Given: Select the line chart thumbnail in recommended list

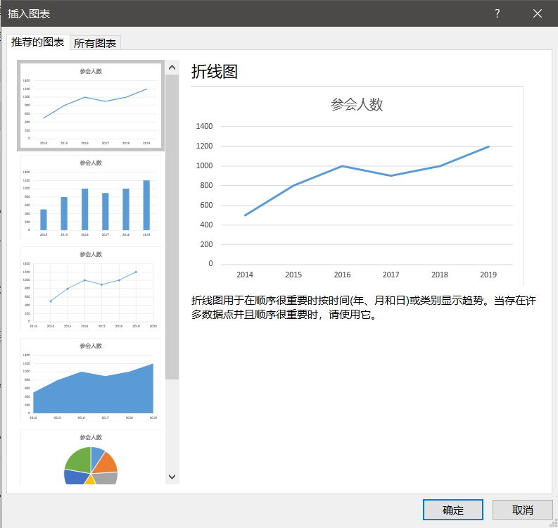Looking at the screenshot, I should pos(91,106).
